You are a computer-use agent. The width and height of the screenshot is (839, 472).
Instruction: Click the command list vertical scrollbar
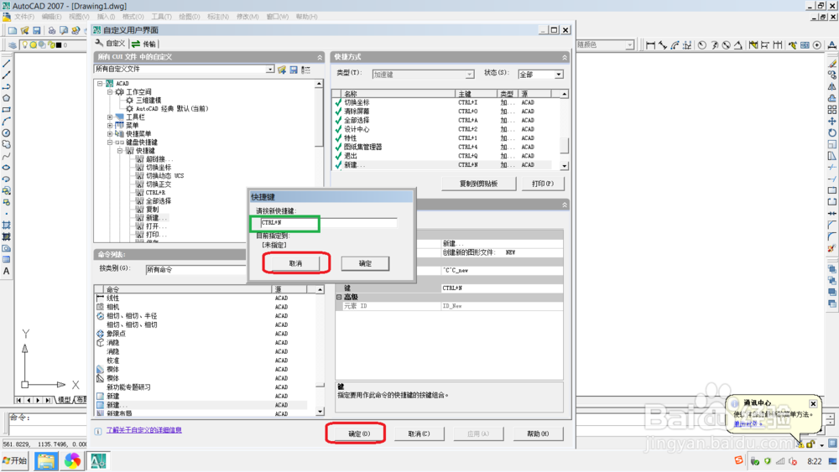tap(320, 350)
